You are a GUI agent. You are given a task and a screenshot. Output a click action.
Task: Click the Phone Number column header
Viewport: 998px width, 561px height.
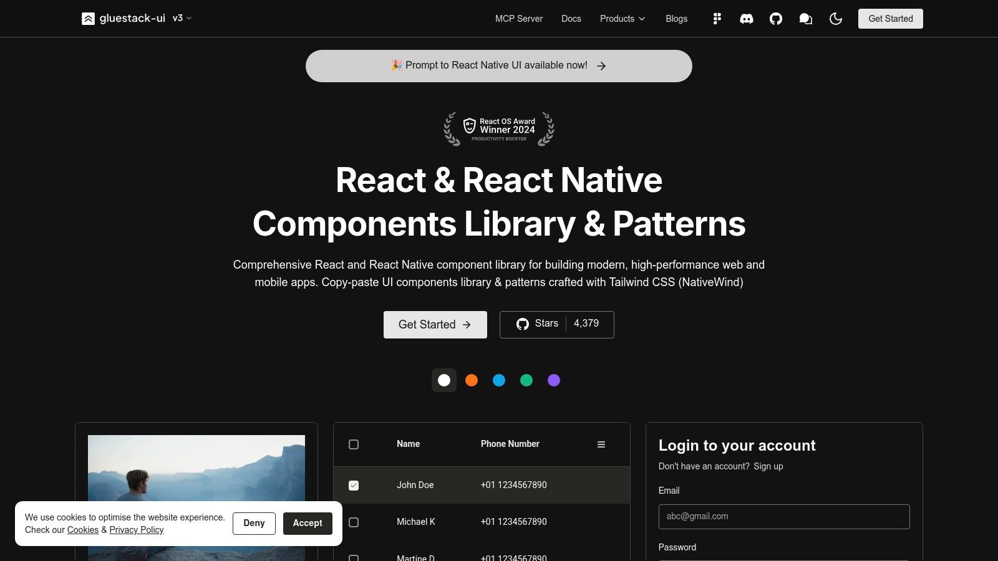click(510, 444)
